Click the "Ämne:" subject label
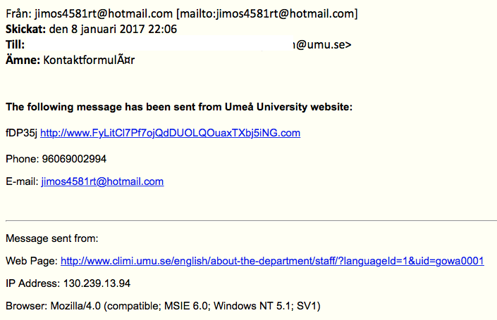Screen dimensions: 497x320 (x=23, y=60)
